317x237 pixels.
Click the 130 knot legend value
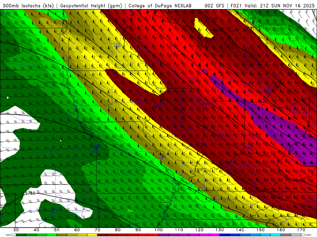pos(220,230)
